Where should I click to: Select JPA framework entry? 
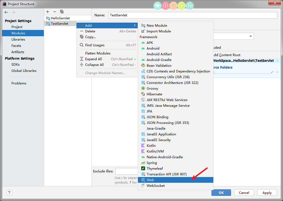tap(176, 111)
